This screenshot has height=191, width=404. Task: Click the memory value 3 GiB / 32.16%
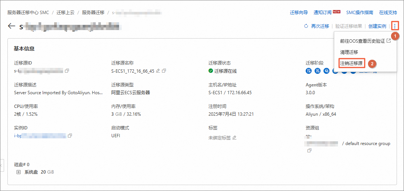coord(126,114)
